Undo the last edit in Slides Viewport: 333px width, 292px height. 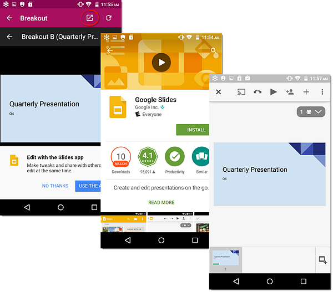[258, 92]
